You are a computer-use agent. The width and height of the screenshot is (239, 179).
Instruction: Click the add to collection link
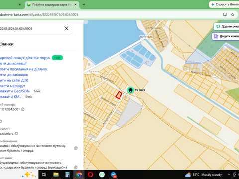pyautogui.click(x=13, y=63)
